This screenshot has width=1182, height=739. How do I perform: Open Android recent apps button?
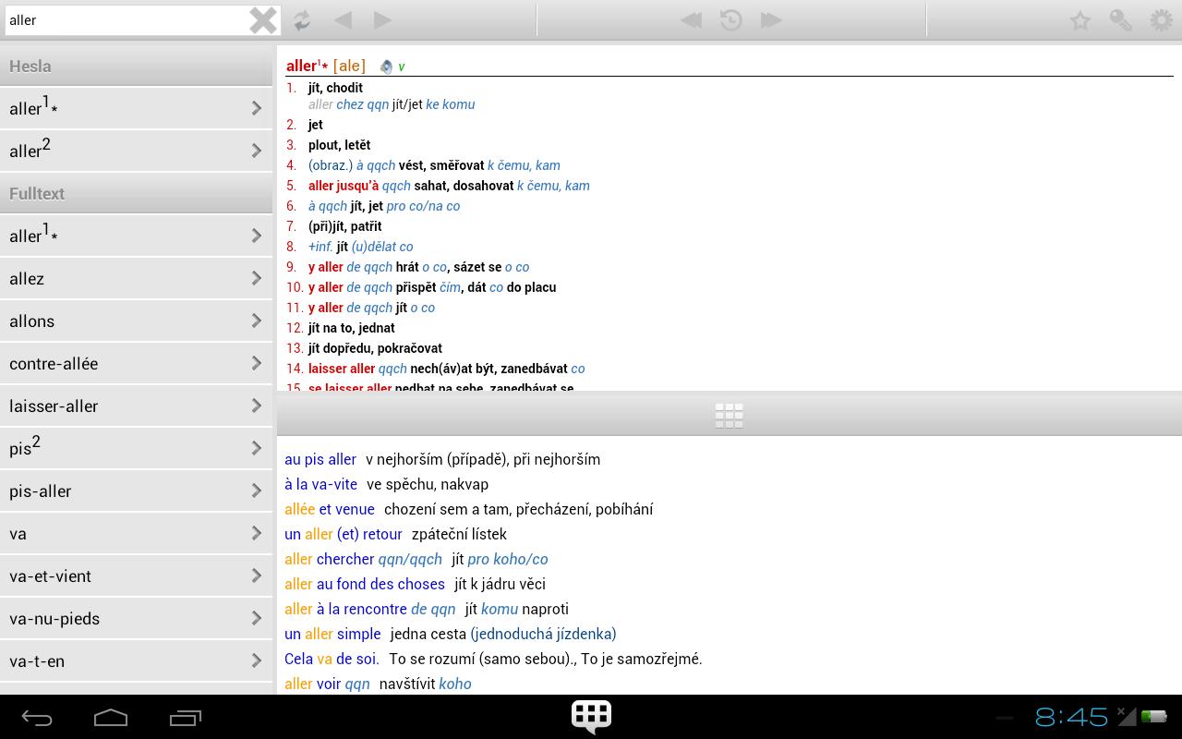(x=186, y=718)
